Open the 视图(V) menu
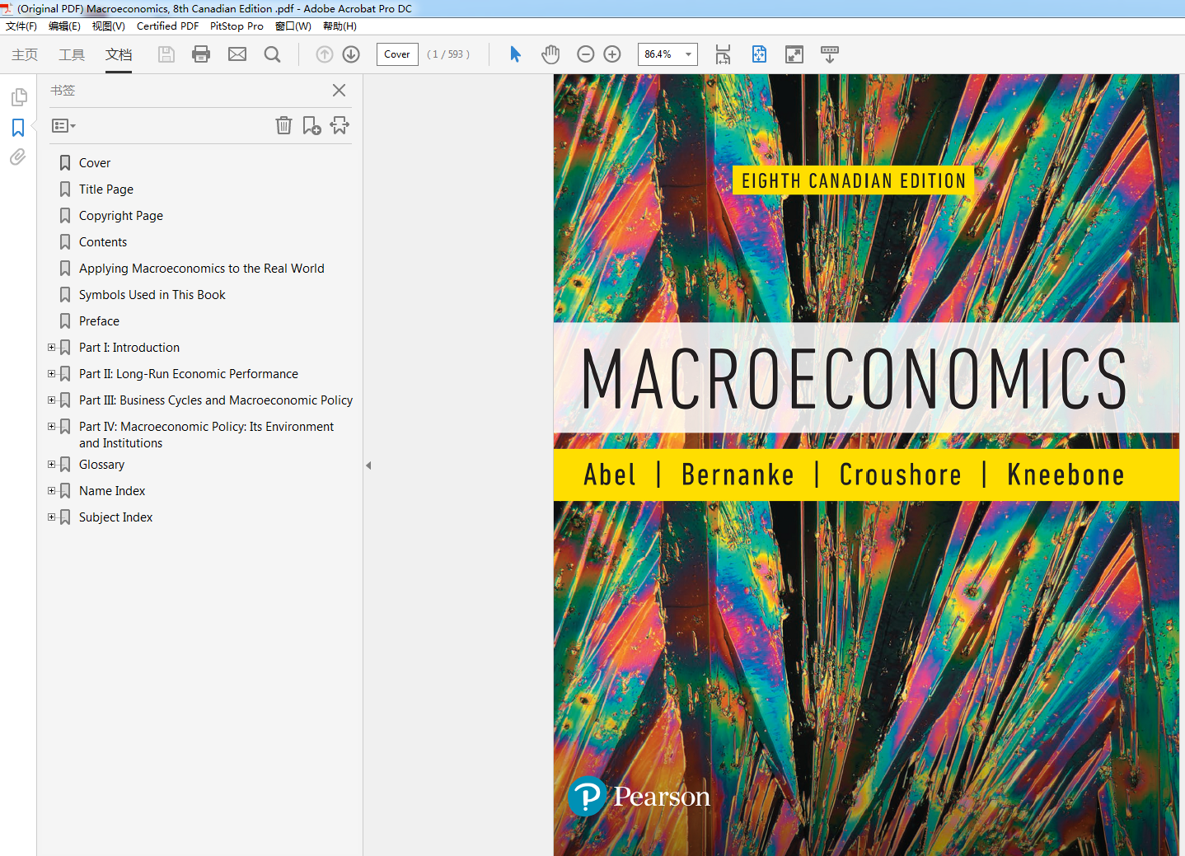Viewport: 1185px width, 856px height. pyautogui.click(x=109, y=26)
